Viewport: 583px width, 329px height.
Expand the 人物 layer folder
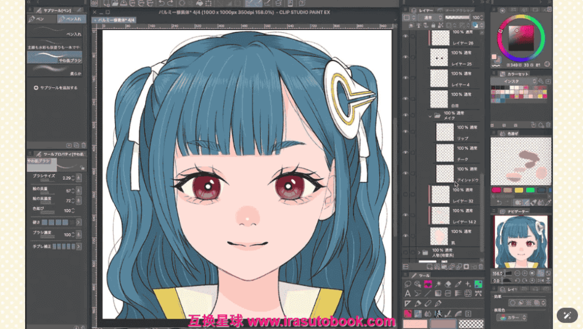420,252
